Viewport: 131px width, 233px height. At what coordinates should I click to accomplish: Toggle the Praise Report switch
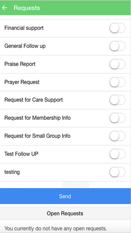[117, 64]
